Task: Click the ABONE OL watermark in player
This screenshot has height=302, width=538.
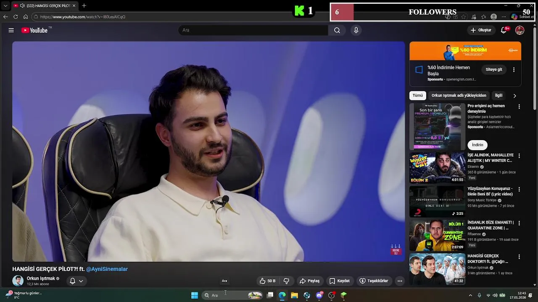Action: (396, 250)
